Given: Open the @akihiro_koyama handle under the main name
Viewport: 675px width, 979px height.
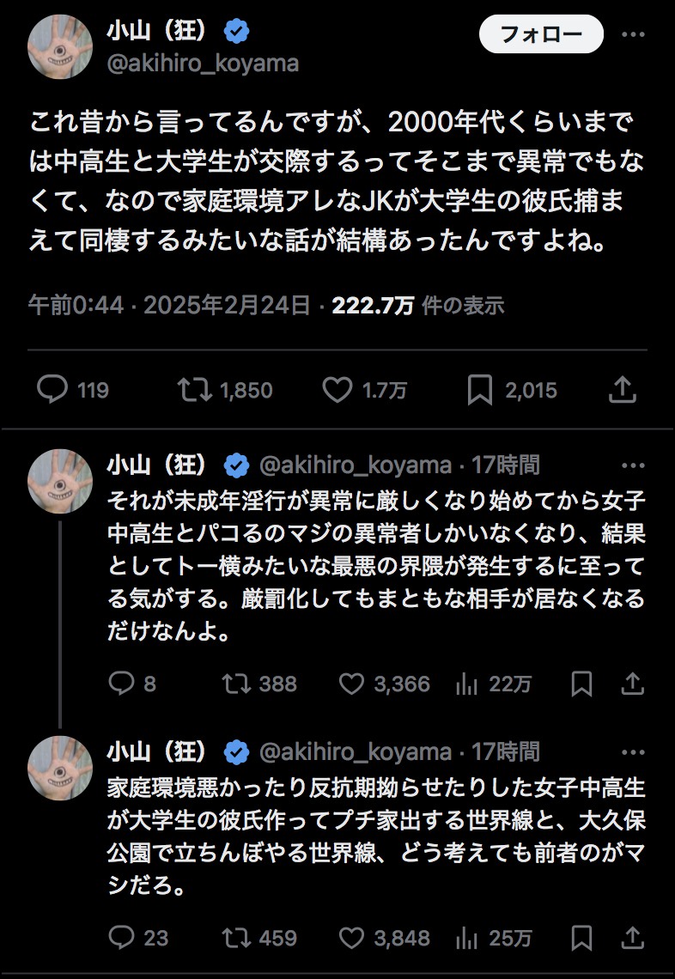Looking at the screenshot, I should point(203,64).
